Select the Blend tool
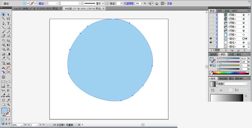Screen dimensions: 252x128 point(8,58)
